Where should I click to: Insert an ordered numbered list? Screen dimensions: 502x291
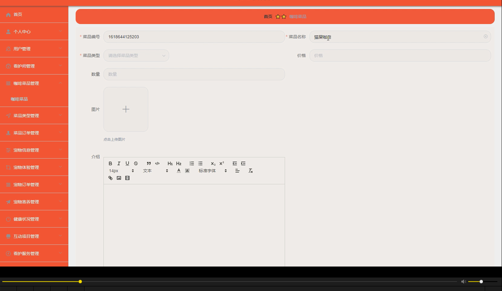tap(192, 163)
